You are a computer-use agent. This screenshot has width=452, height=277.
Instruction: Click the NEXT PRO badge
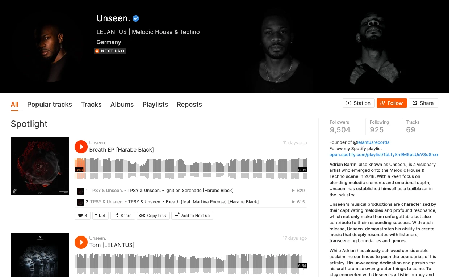click(110, 51)
